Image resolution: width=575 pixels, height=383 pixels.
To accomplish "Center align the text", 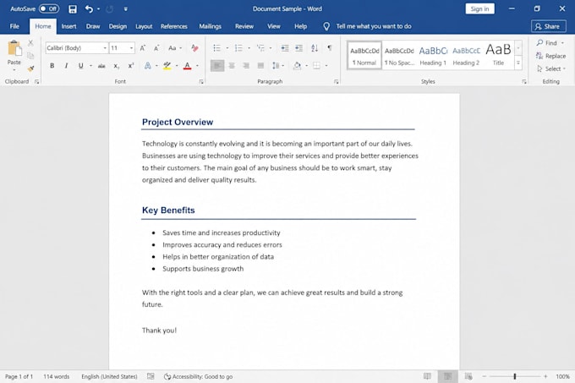I will tap(232, 66).
